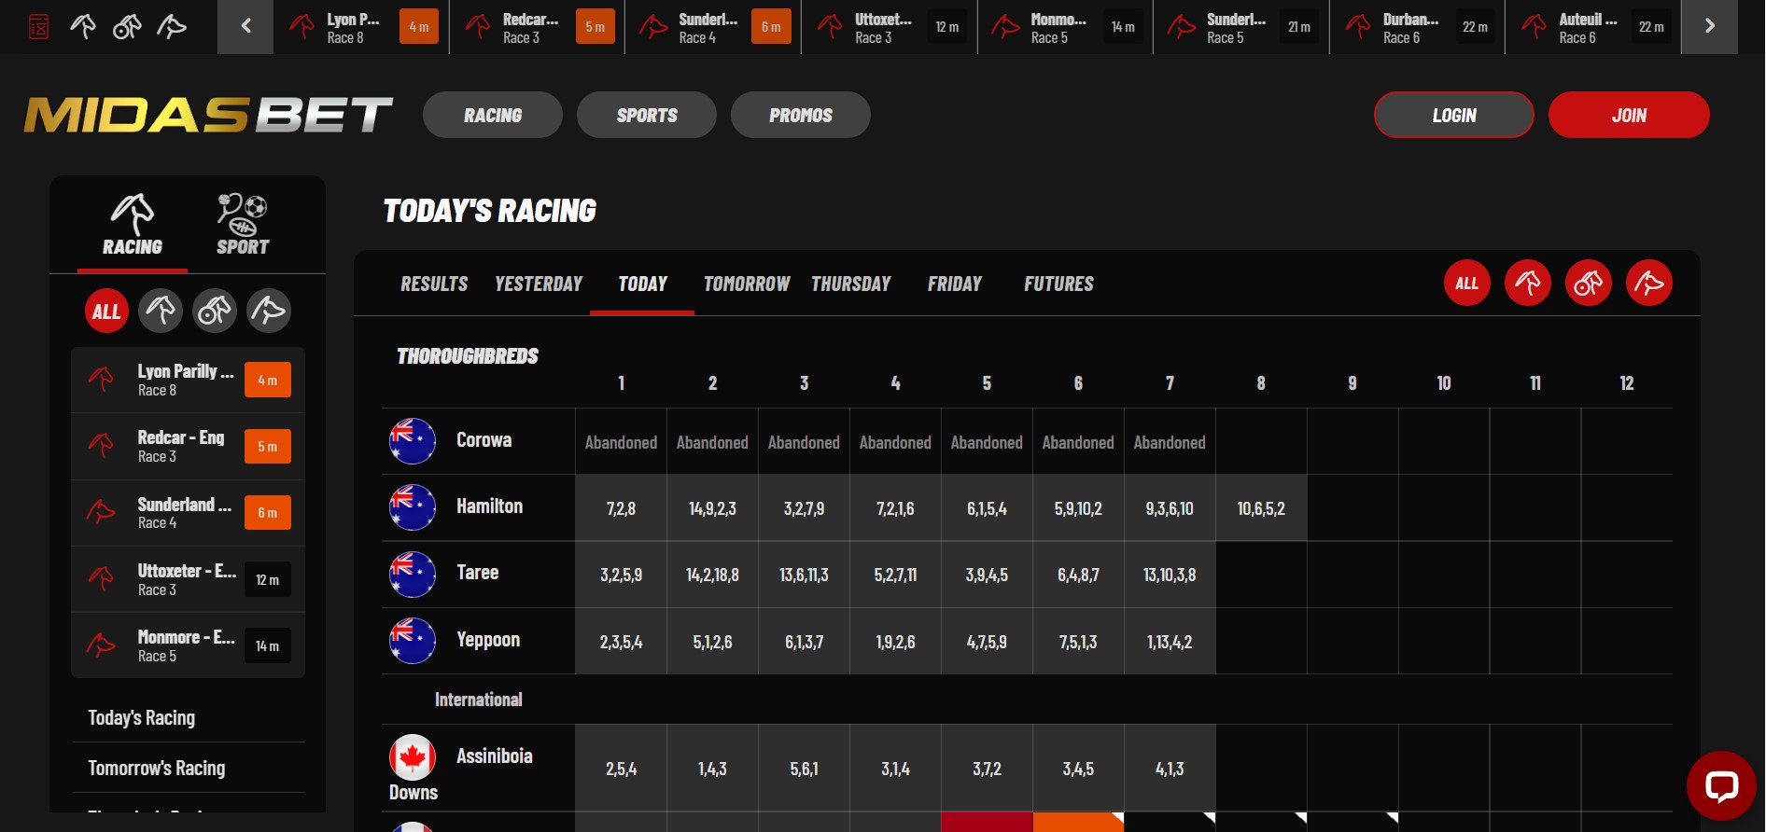Click greyhound icon beside Sunderland in sidebar
Image resolution: width=1766 pixels, height=832 pixels.
[x=101, y=512]
